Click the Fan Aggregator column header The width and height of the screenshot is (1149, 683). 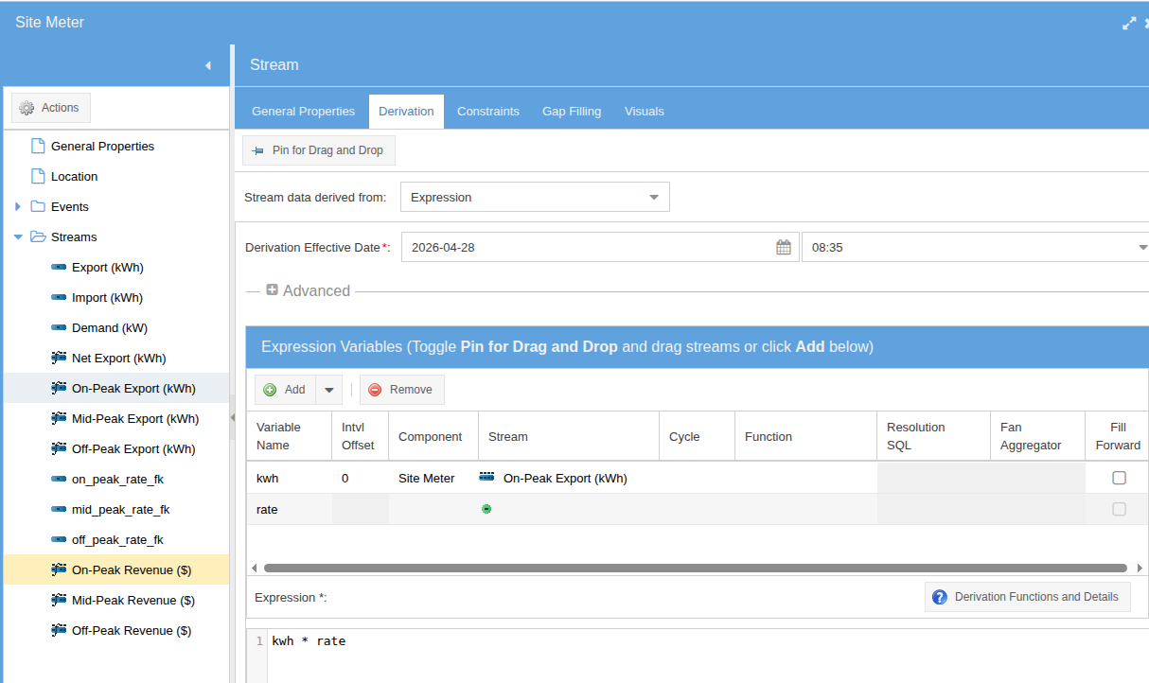coord(1037,436)
